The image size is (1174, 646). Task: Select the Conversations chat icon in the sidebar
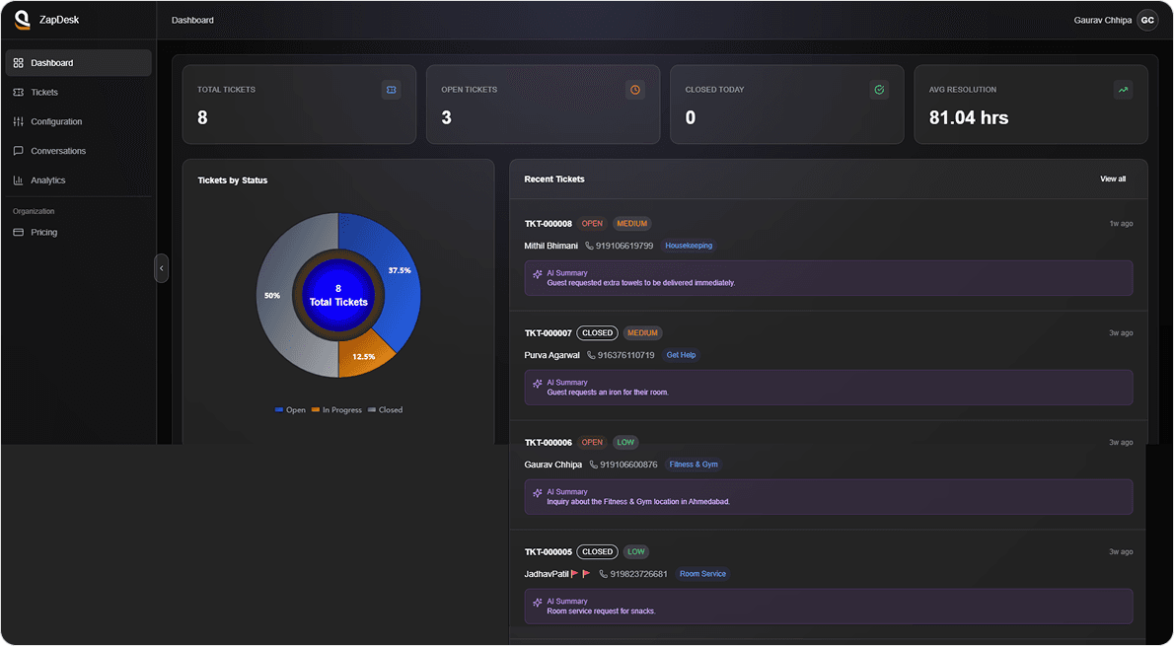(17, 150)
